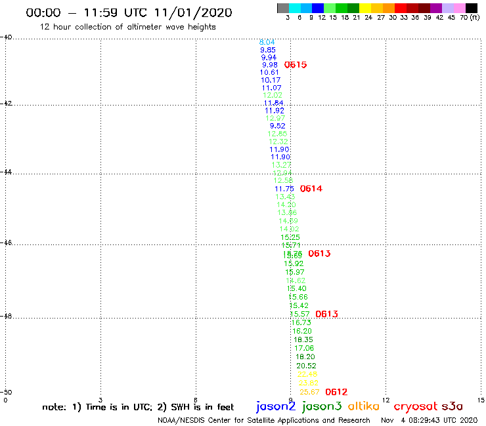Click the wave height value 25.67

(309, 392)
